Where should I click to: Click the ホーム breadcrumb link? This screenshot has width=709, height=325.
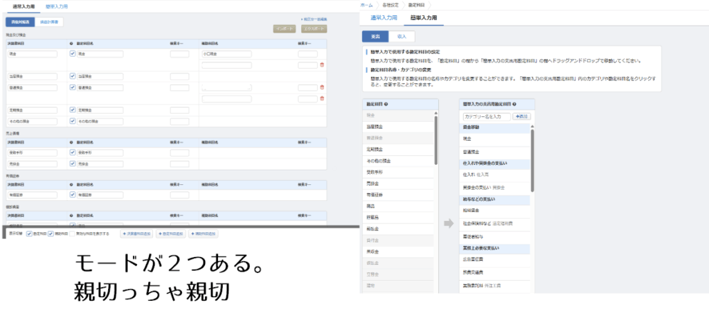click(x=367, y=5)
